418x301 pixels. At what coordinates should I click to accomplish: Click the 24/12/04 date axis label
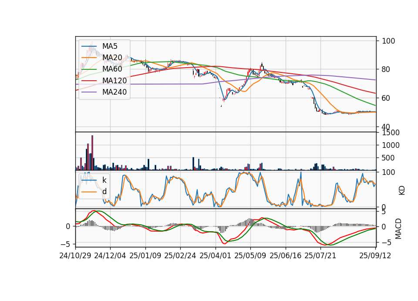coord(110,256)
